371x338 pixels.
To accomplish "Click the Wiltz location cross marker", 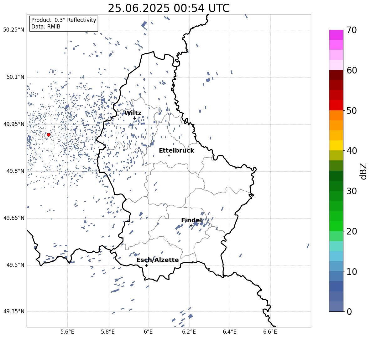I will [134, 118].
